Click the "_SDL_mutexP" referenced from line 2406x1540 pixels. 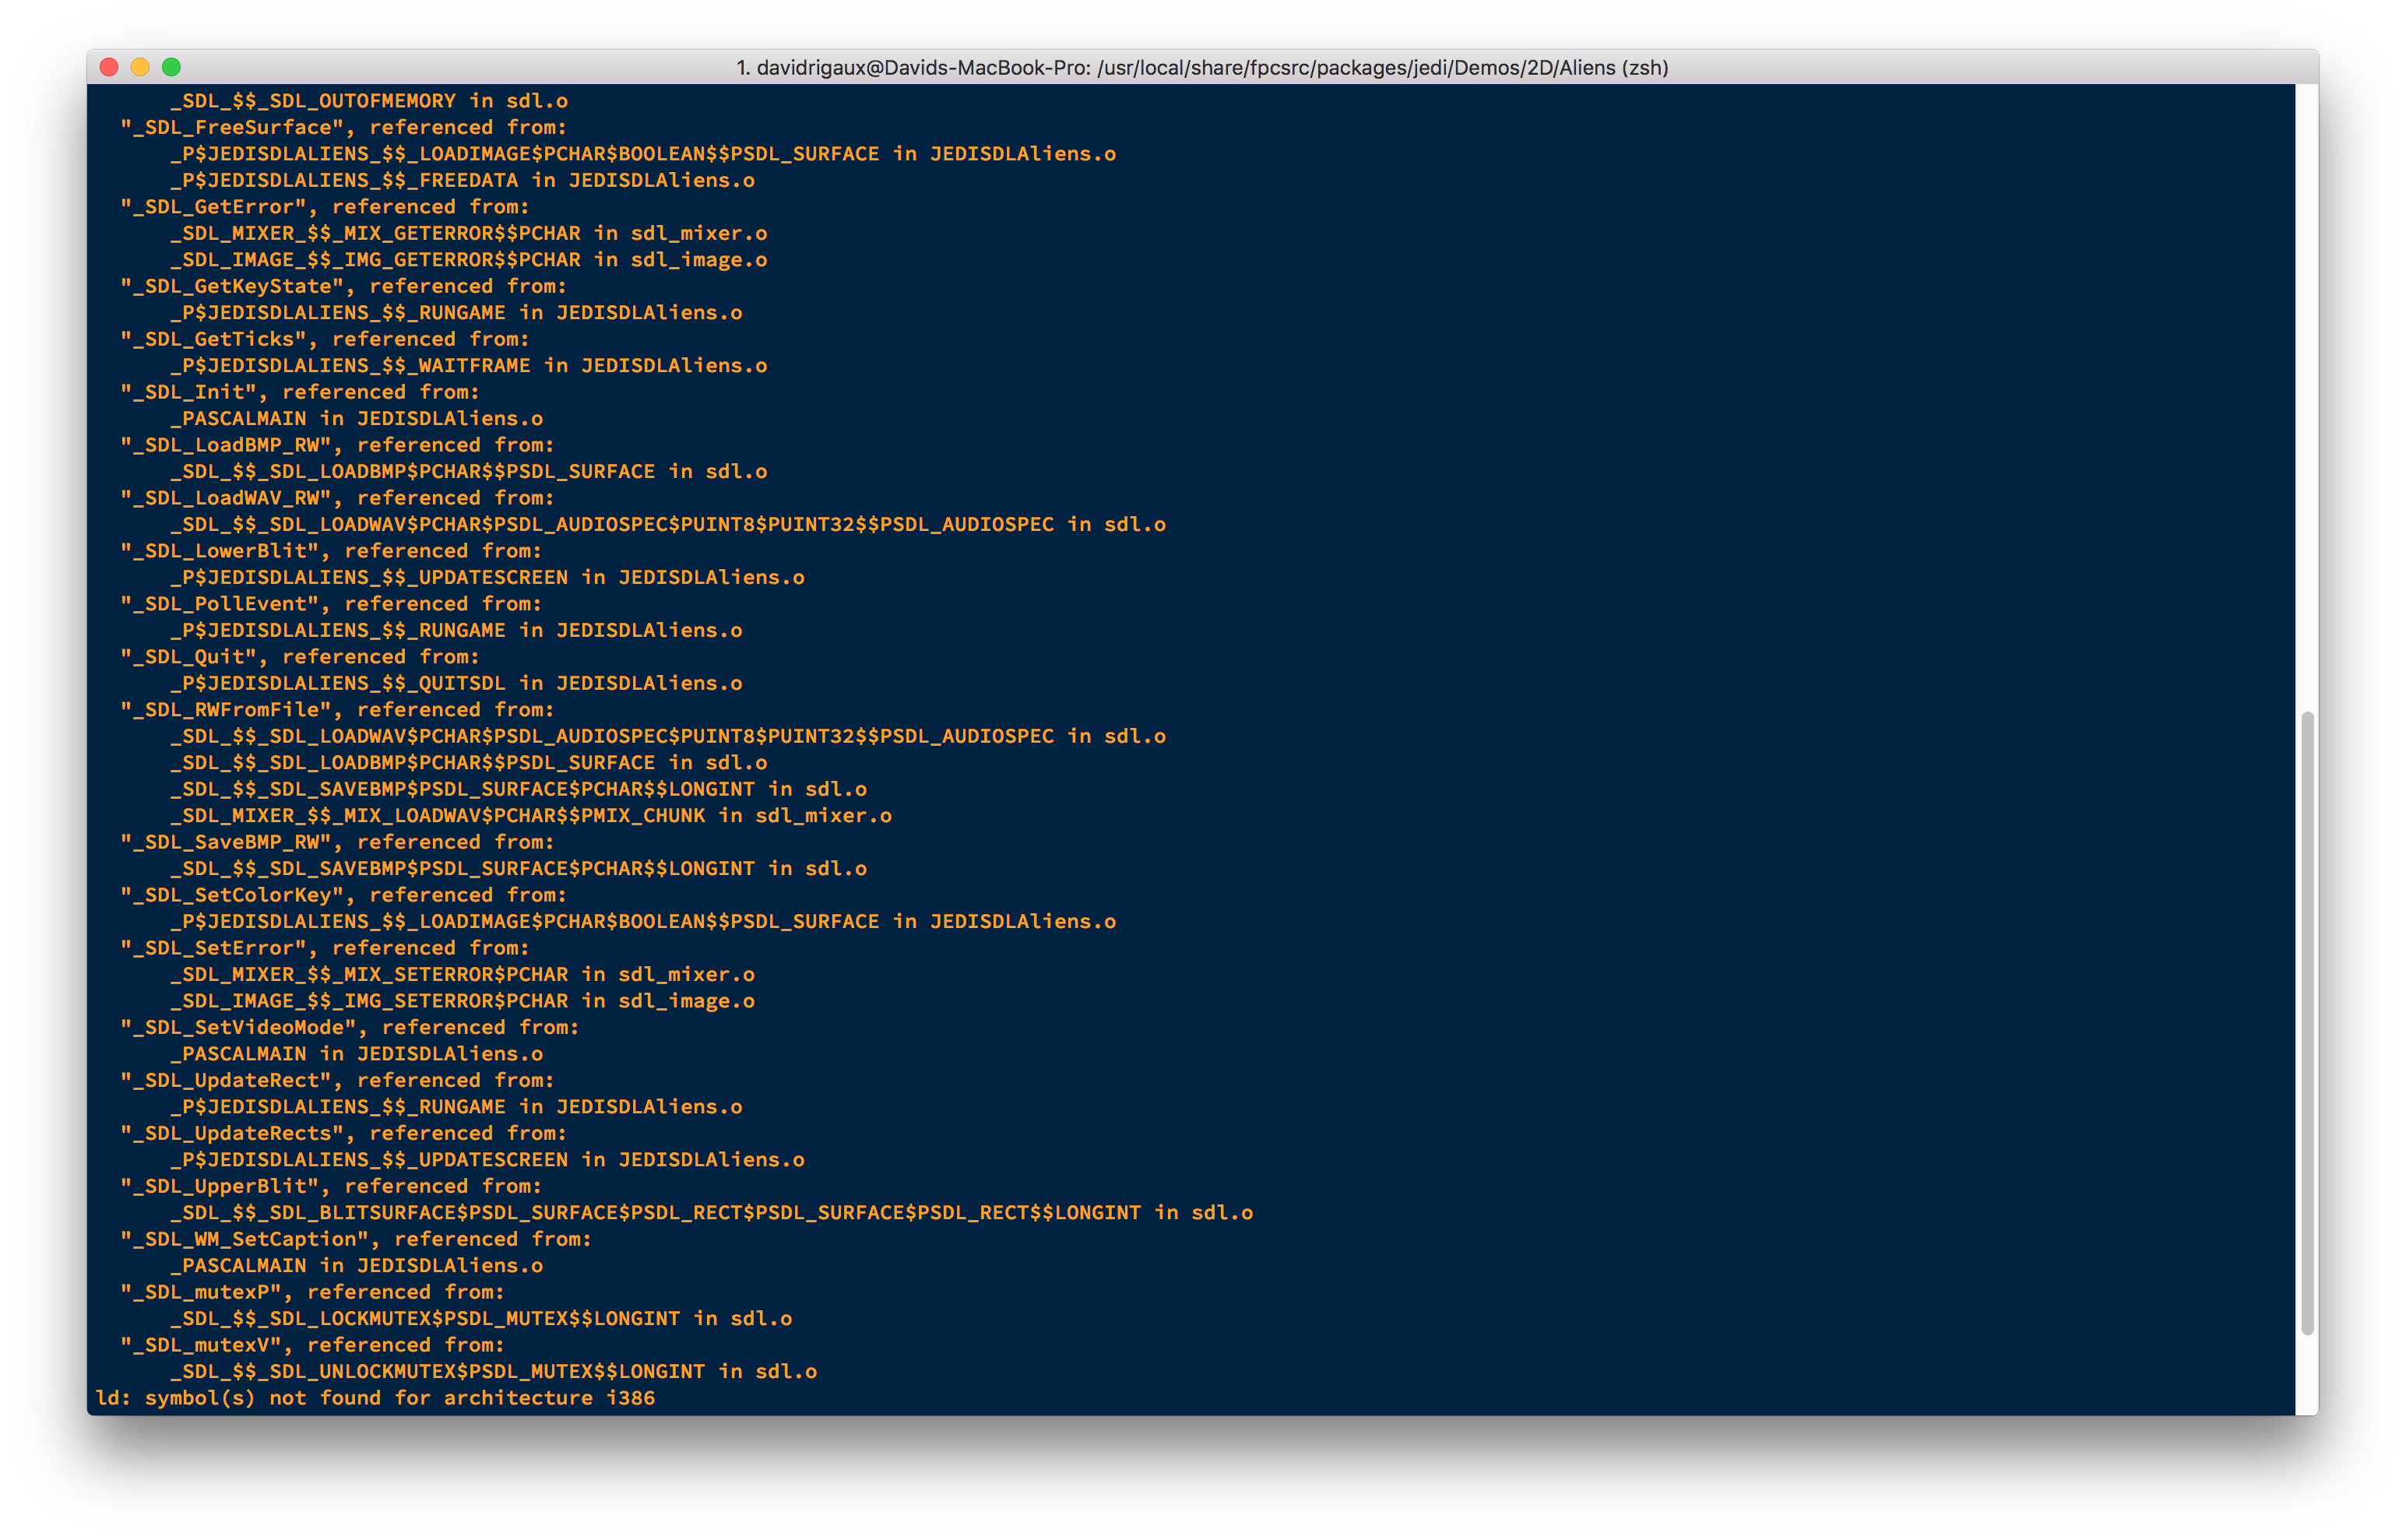coord(313,1292)
